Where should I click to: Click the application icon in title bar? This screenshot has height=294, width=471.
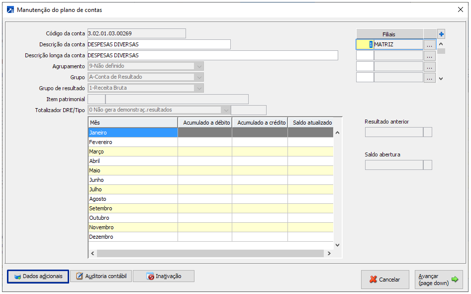point(10,10)
